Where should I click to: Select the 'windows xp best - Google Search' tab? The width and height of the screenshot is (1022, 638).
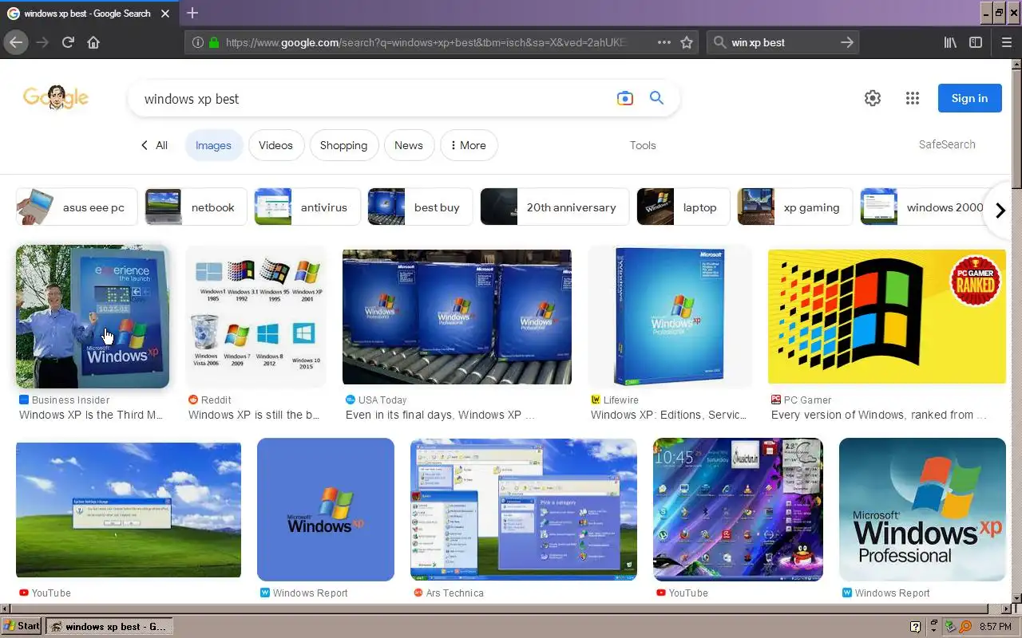(x=89, y=13)
